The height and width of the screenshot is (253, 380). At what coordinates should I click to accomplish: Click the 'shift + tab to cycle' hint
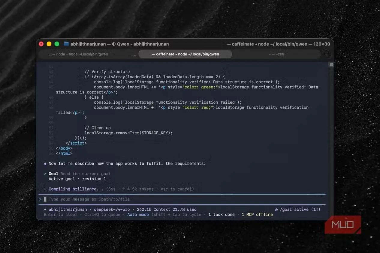tap(176, 215)
